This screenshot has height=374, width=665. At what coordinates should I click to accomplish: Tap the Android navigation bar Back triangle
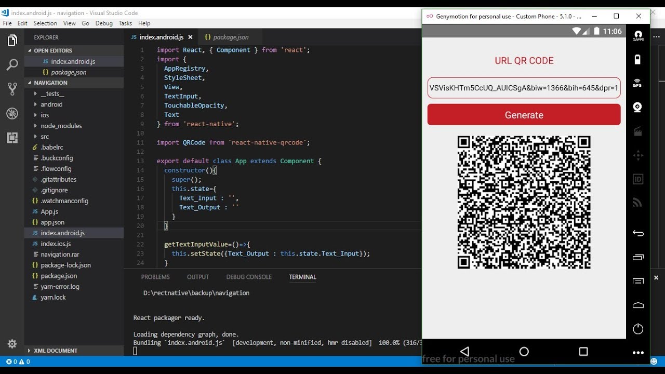[x=465, y=352]
